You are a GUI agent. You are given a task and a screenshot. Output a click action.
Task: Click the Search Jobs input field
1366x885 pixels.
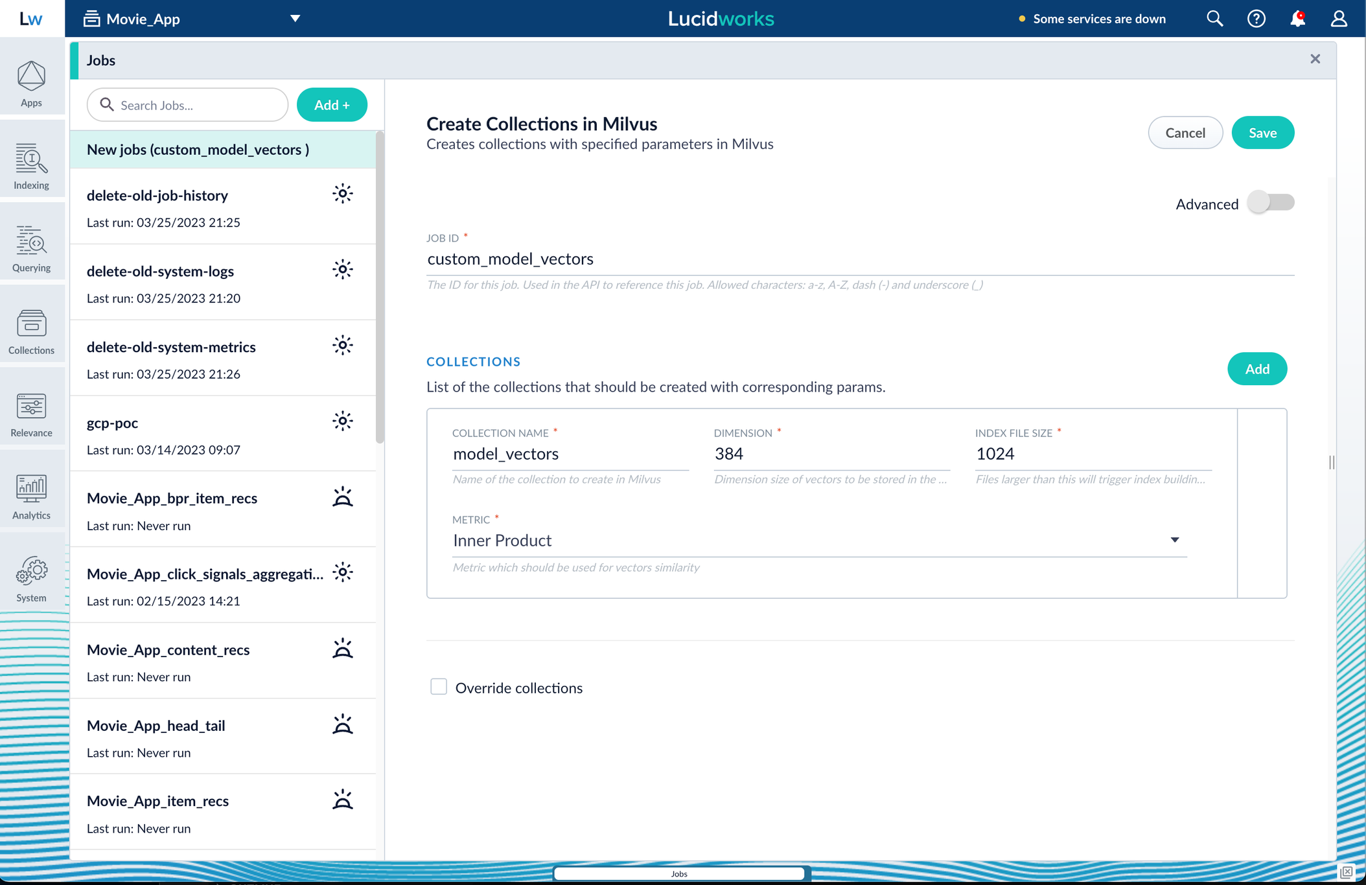click(188, 105)
